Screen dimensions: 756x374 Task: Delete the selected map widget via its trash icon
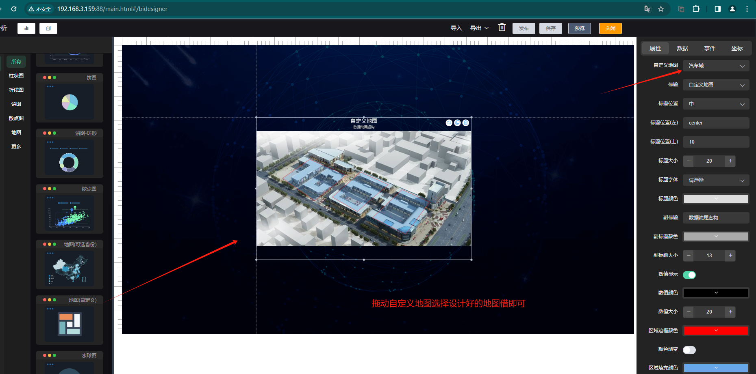pyautogui.click(x=466, y=123)
